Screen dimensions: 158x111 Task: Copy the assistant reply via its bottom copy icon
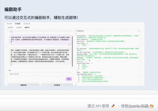pos(11,64)
